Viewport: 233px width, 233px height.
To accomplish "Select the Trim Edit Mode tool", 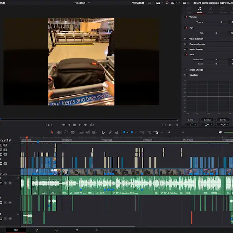I will point(59,132).
